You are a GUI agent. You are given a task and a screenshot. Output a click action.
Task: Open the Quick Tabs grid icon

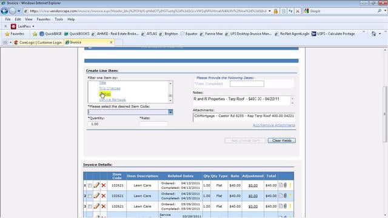pyautogui.click(x=5, y=42)
